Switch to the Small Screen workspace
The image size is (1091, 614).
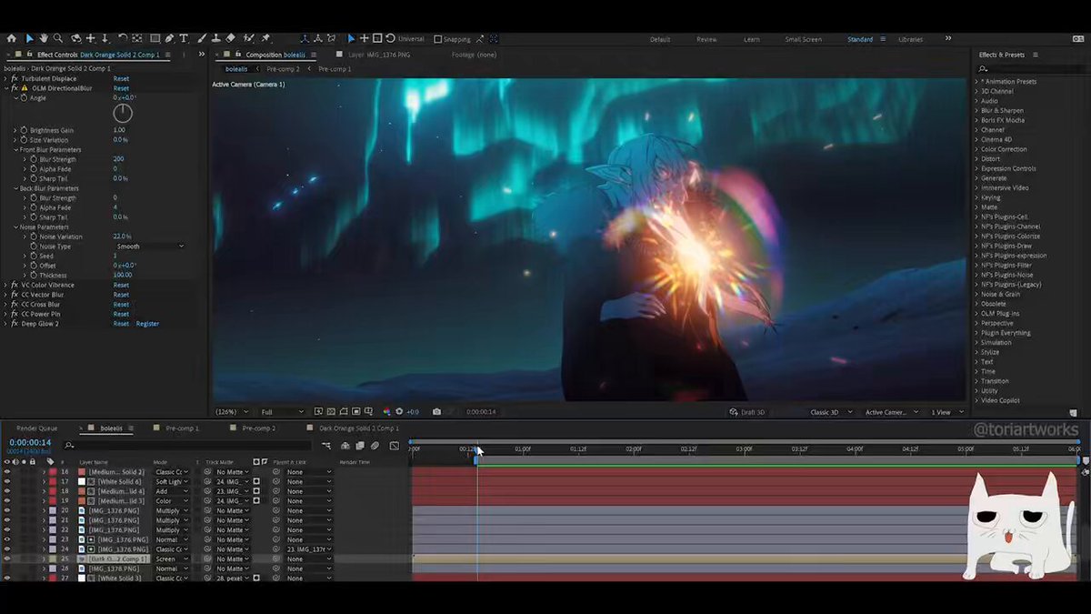point(803,39)
